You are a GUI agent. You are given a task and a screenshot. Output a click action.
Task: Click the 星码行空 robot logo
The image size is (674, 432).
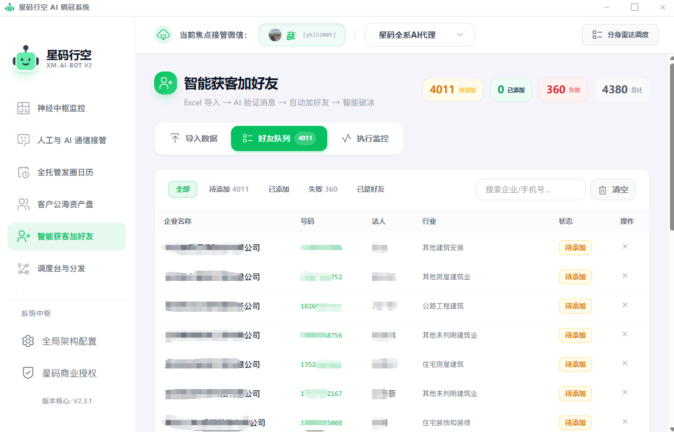pyautogui.click(x=25, y=60)
